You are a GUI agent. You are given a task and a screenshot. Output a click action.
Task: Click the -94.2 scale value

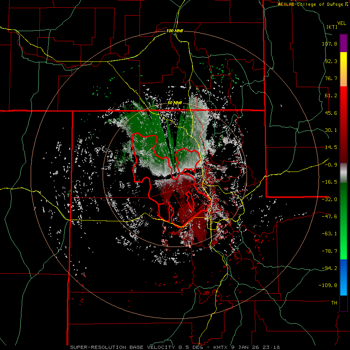click(329, 268)
